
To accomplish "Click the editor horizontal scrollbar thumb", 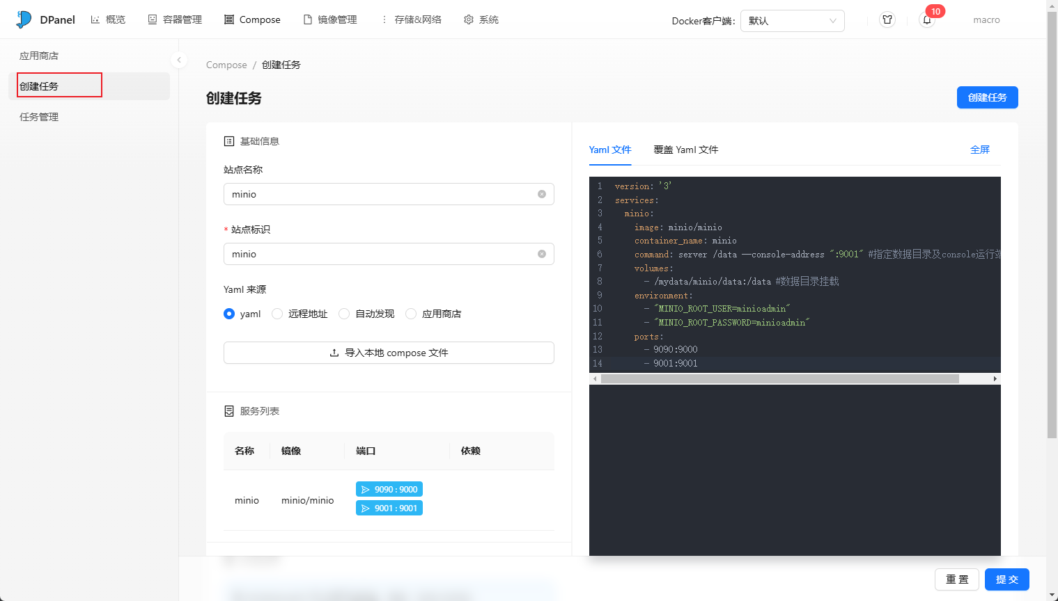I will 780,379.
